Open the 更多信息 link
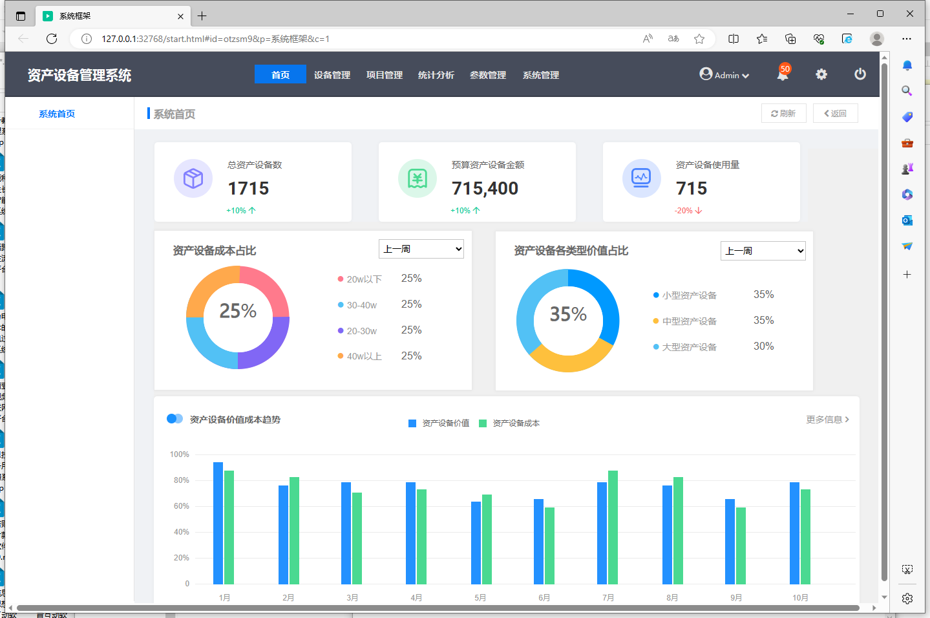 828,420
